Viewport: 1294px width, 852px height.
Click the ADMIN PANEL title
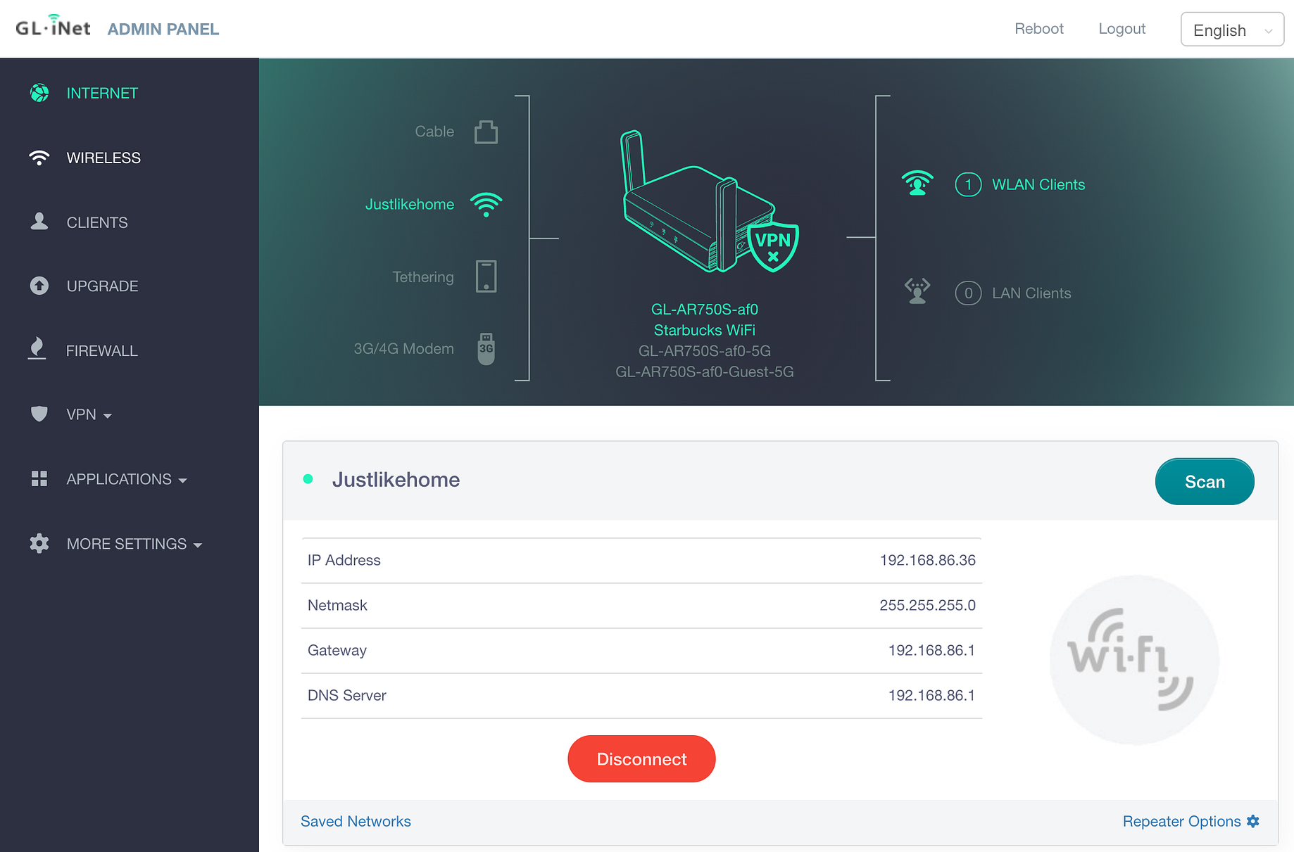(163, 29)
